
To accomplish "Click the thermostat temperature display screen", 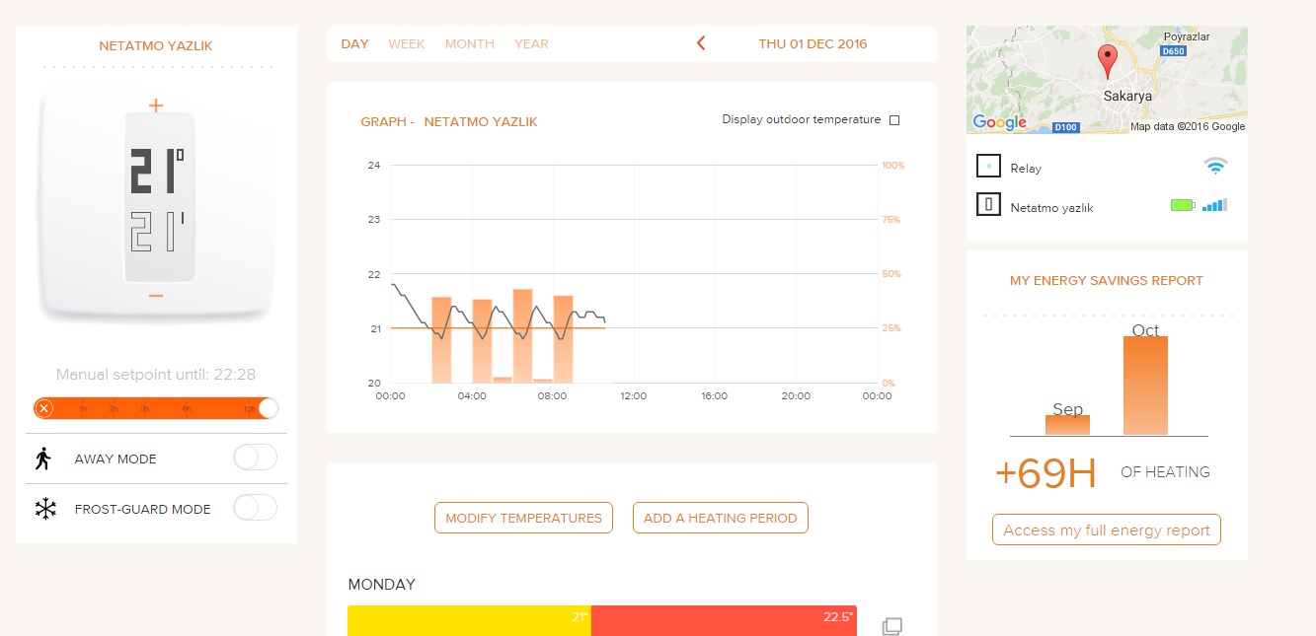I will (x=159, y=195).
